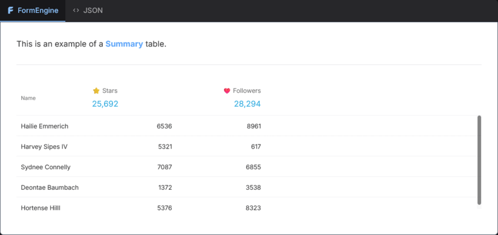The height and width of the screenshot is (235, 498).
Task: Select the Harvey Sipes IV row
Action: [x=247, y=146]
